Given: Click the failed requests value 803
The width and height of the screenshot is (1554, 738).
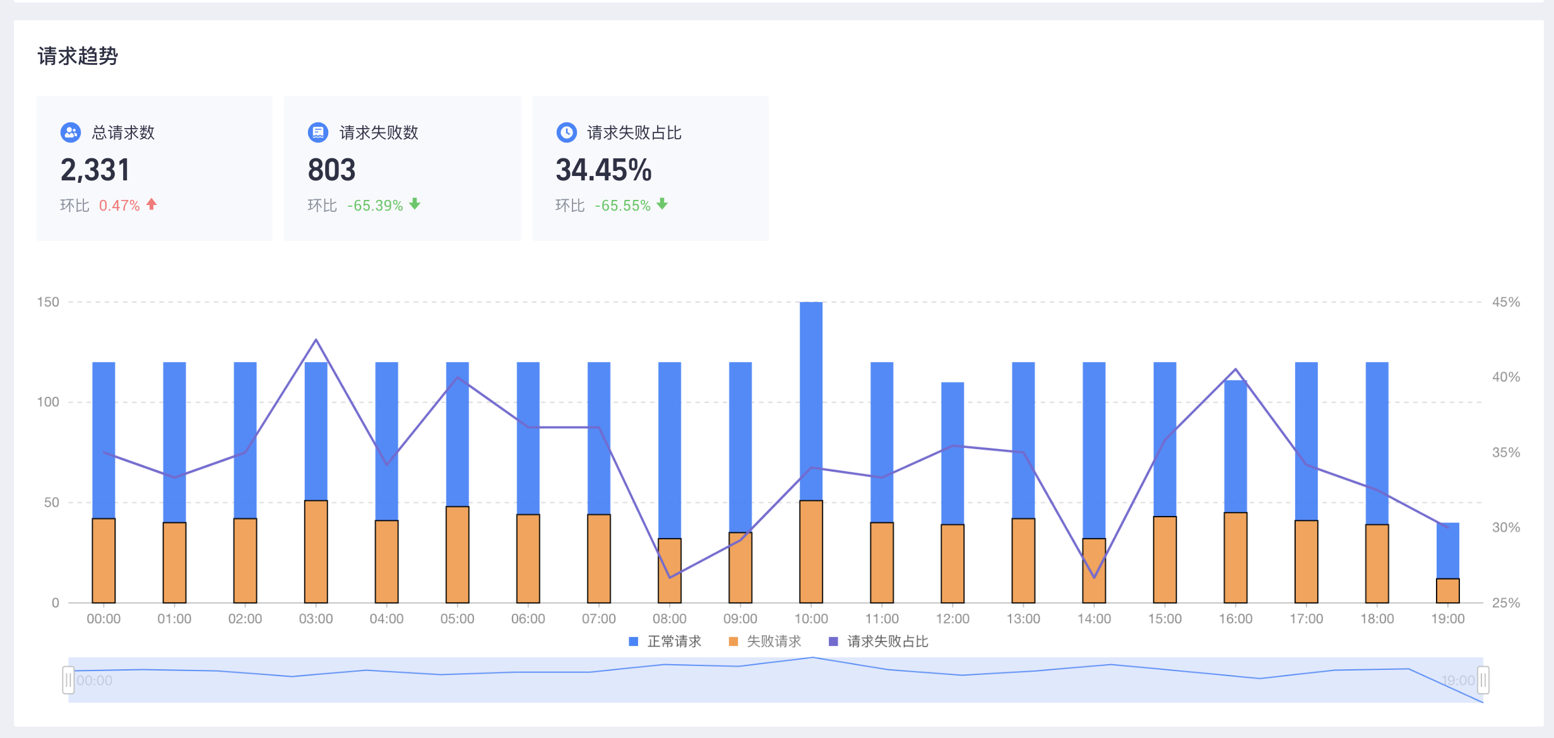Looking at the screenshot, I should [332, 170].
